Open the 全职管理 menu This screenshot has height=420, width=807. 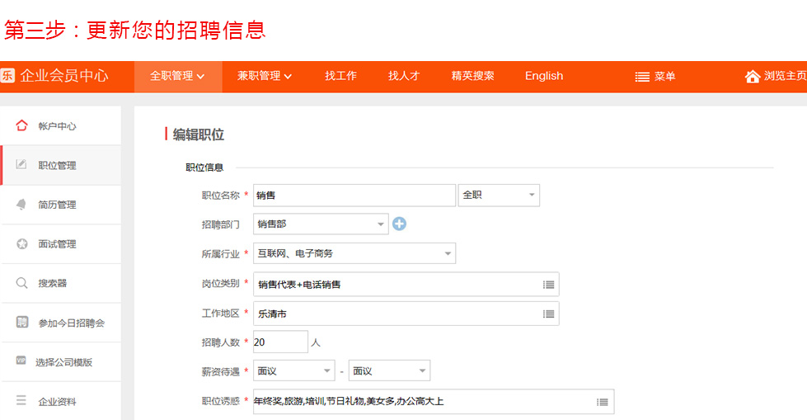[177, 76]
